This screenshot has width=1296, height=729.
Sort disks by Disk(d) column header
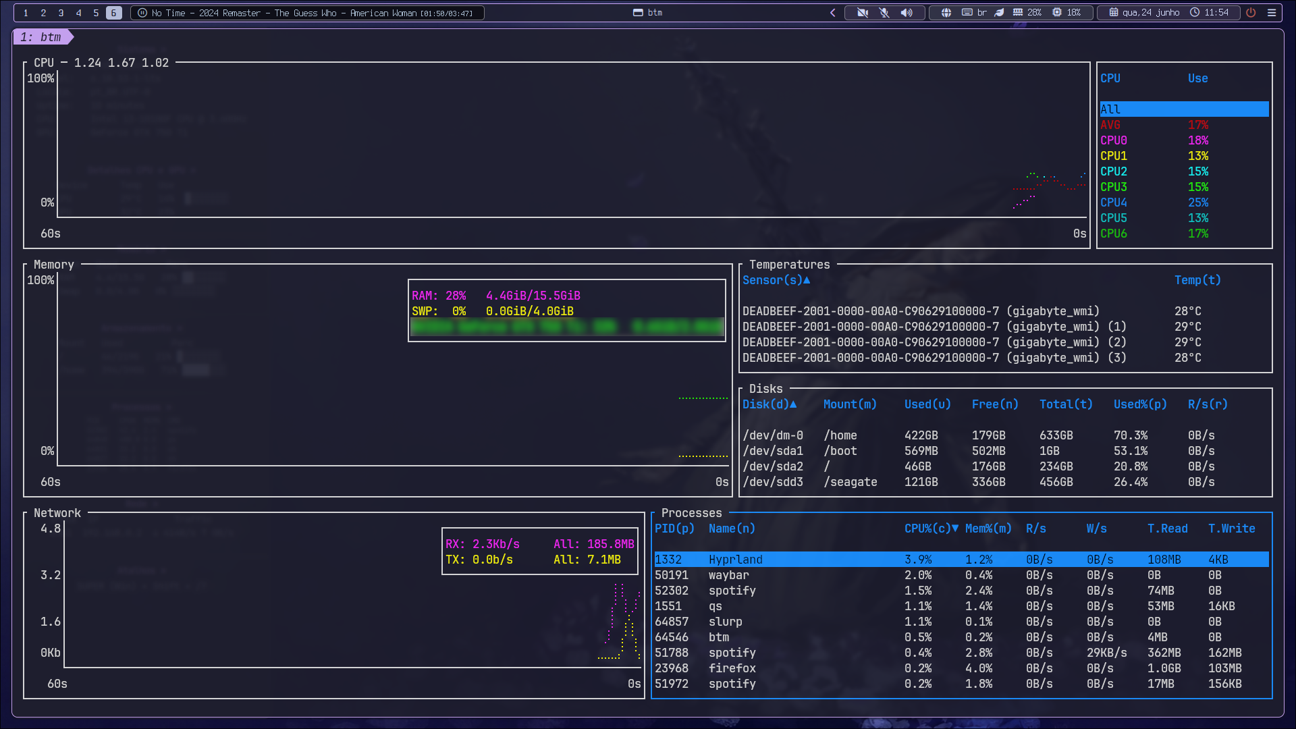[x=769, y=404]
